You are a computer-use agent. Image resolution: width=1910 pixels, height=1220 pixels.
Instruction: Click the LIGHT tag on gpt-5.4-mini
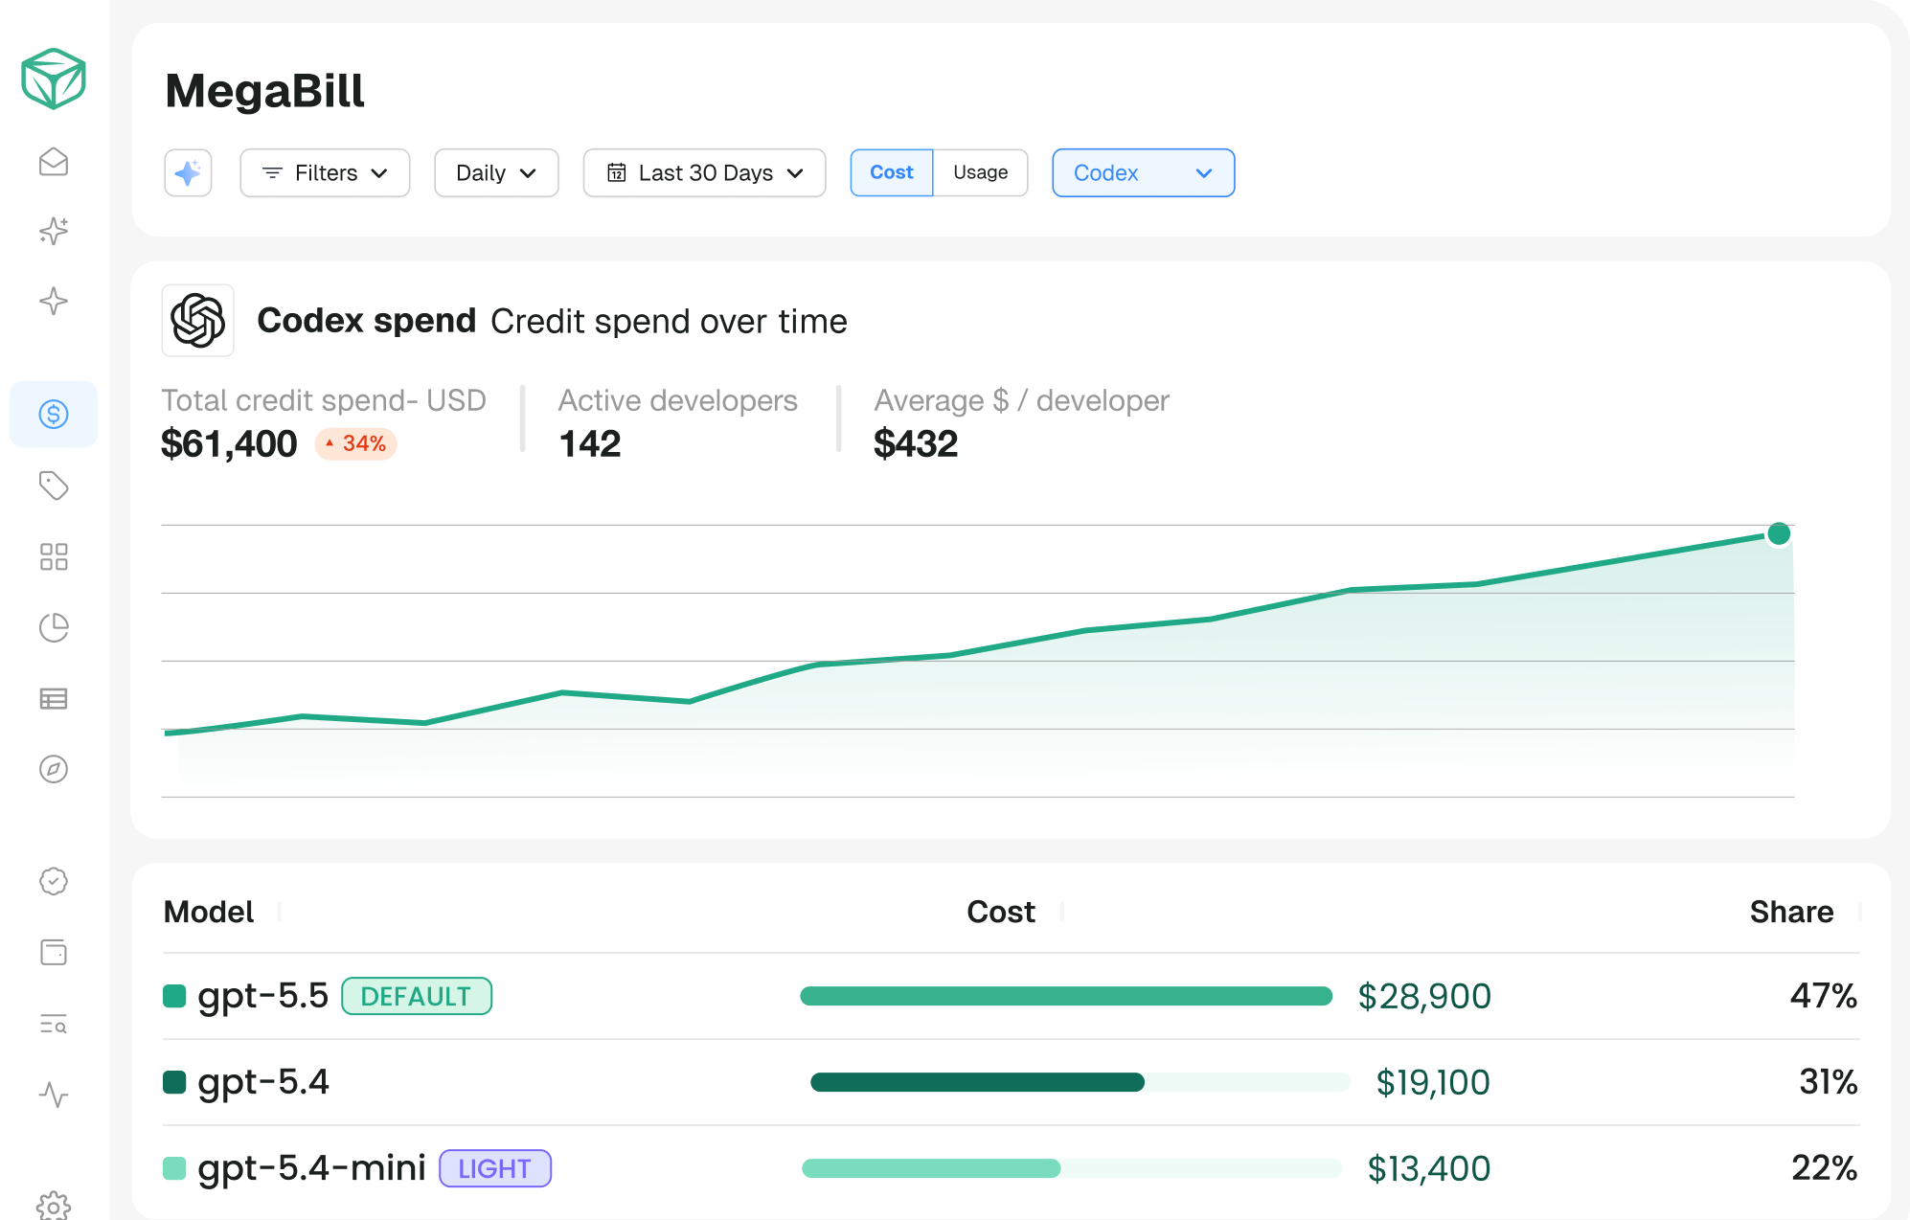495,1168
